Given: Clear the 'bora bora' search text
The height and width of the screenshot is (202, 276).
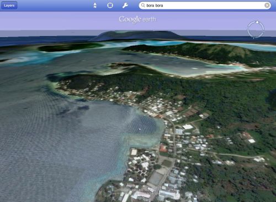Looking at the screenshot, I should [x=267, y=6].
